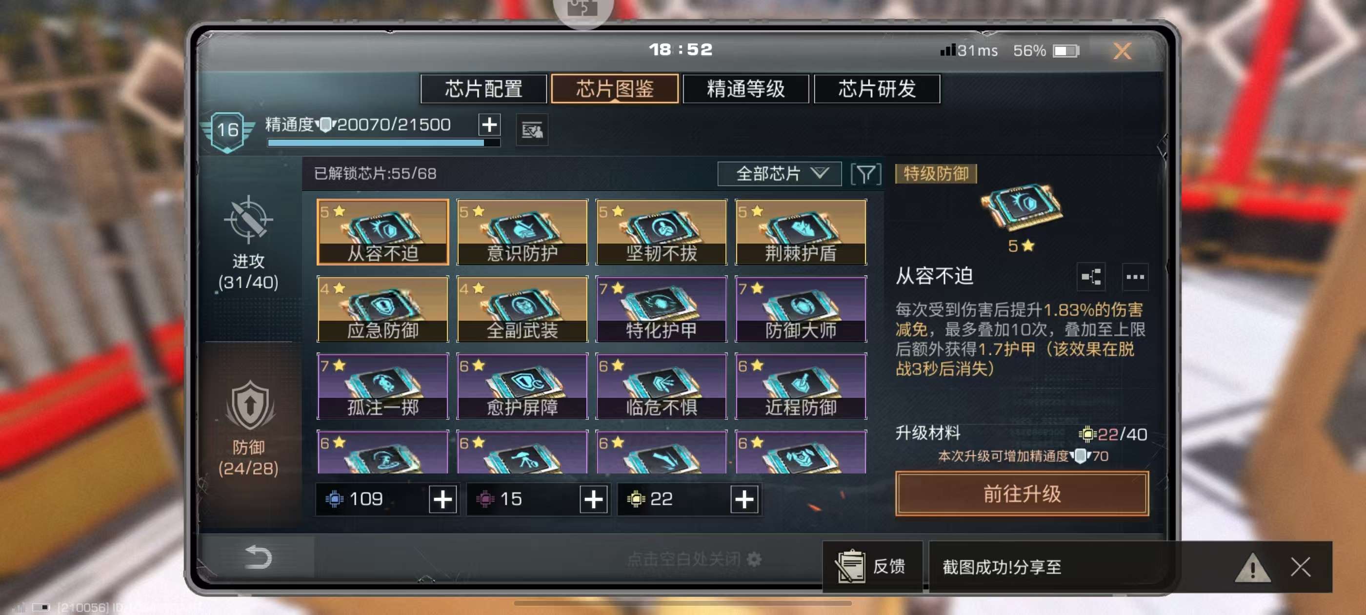The width and height of the screenshot is (1366, 615).
Task: Add blue chip material (109)
Action: [x=443, y=499]
